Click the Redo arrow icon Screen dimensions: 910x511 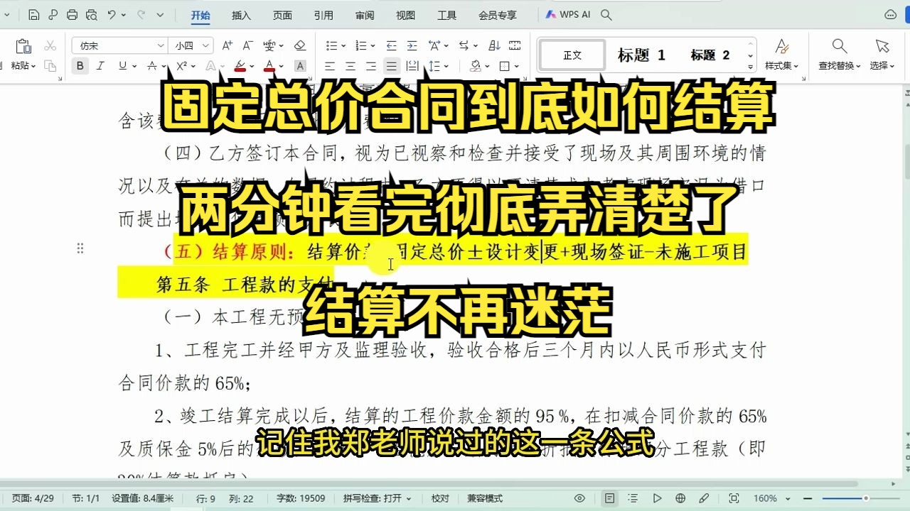point(141,15)
